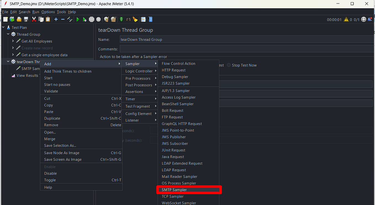Cut the selected element with scissors icon
375x205 pixels.
(x=34, y=19)
